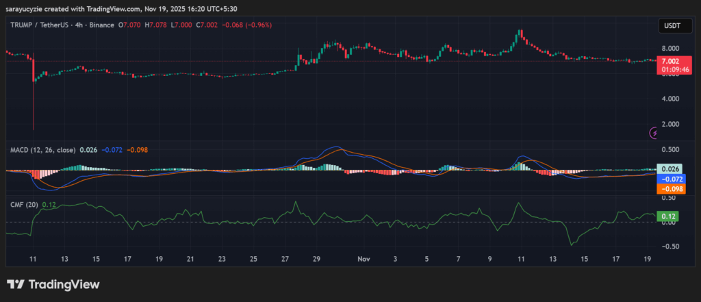Click the Nov label on the time axis
This screenshot has width=701, height=302.
pos(364,260)
